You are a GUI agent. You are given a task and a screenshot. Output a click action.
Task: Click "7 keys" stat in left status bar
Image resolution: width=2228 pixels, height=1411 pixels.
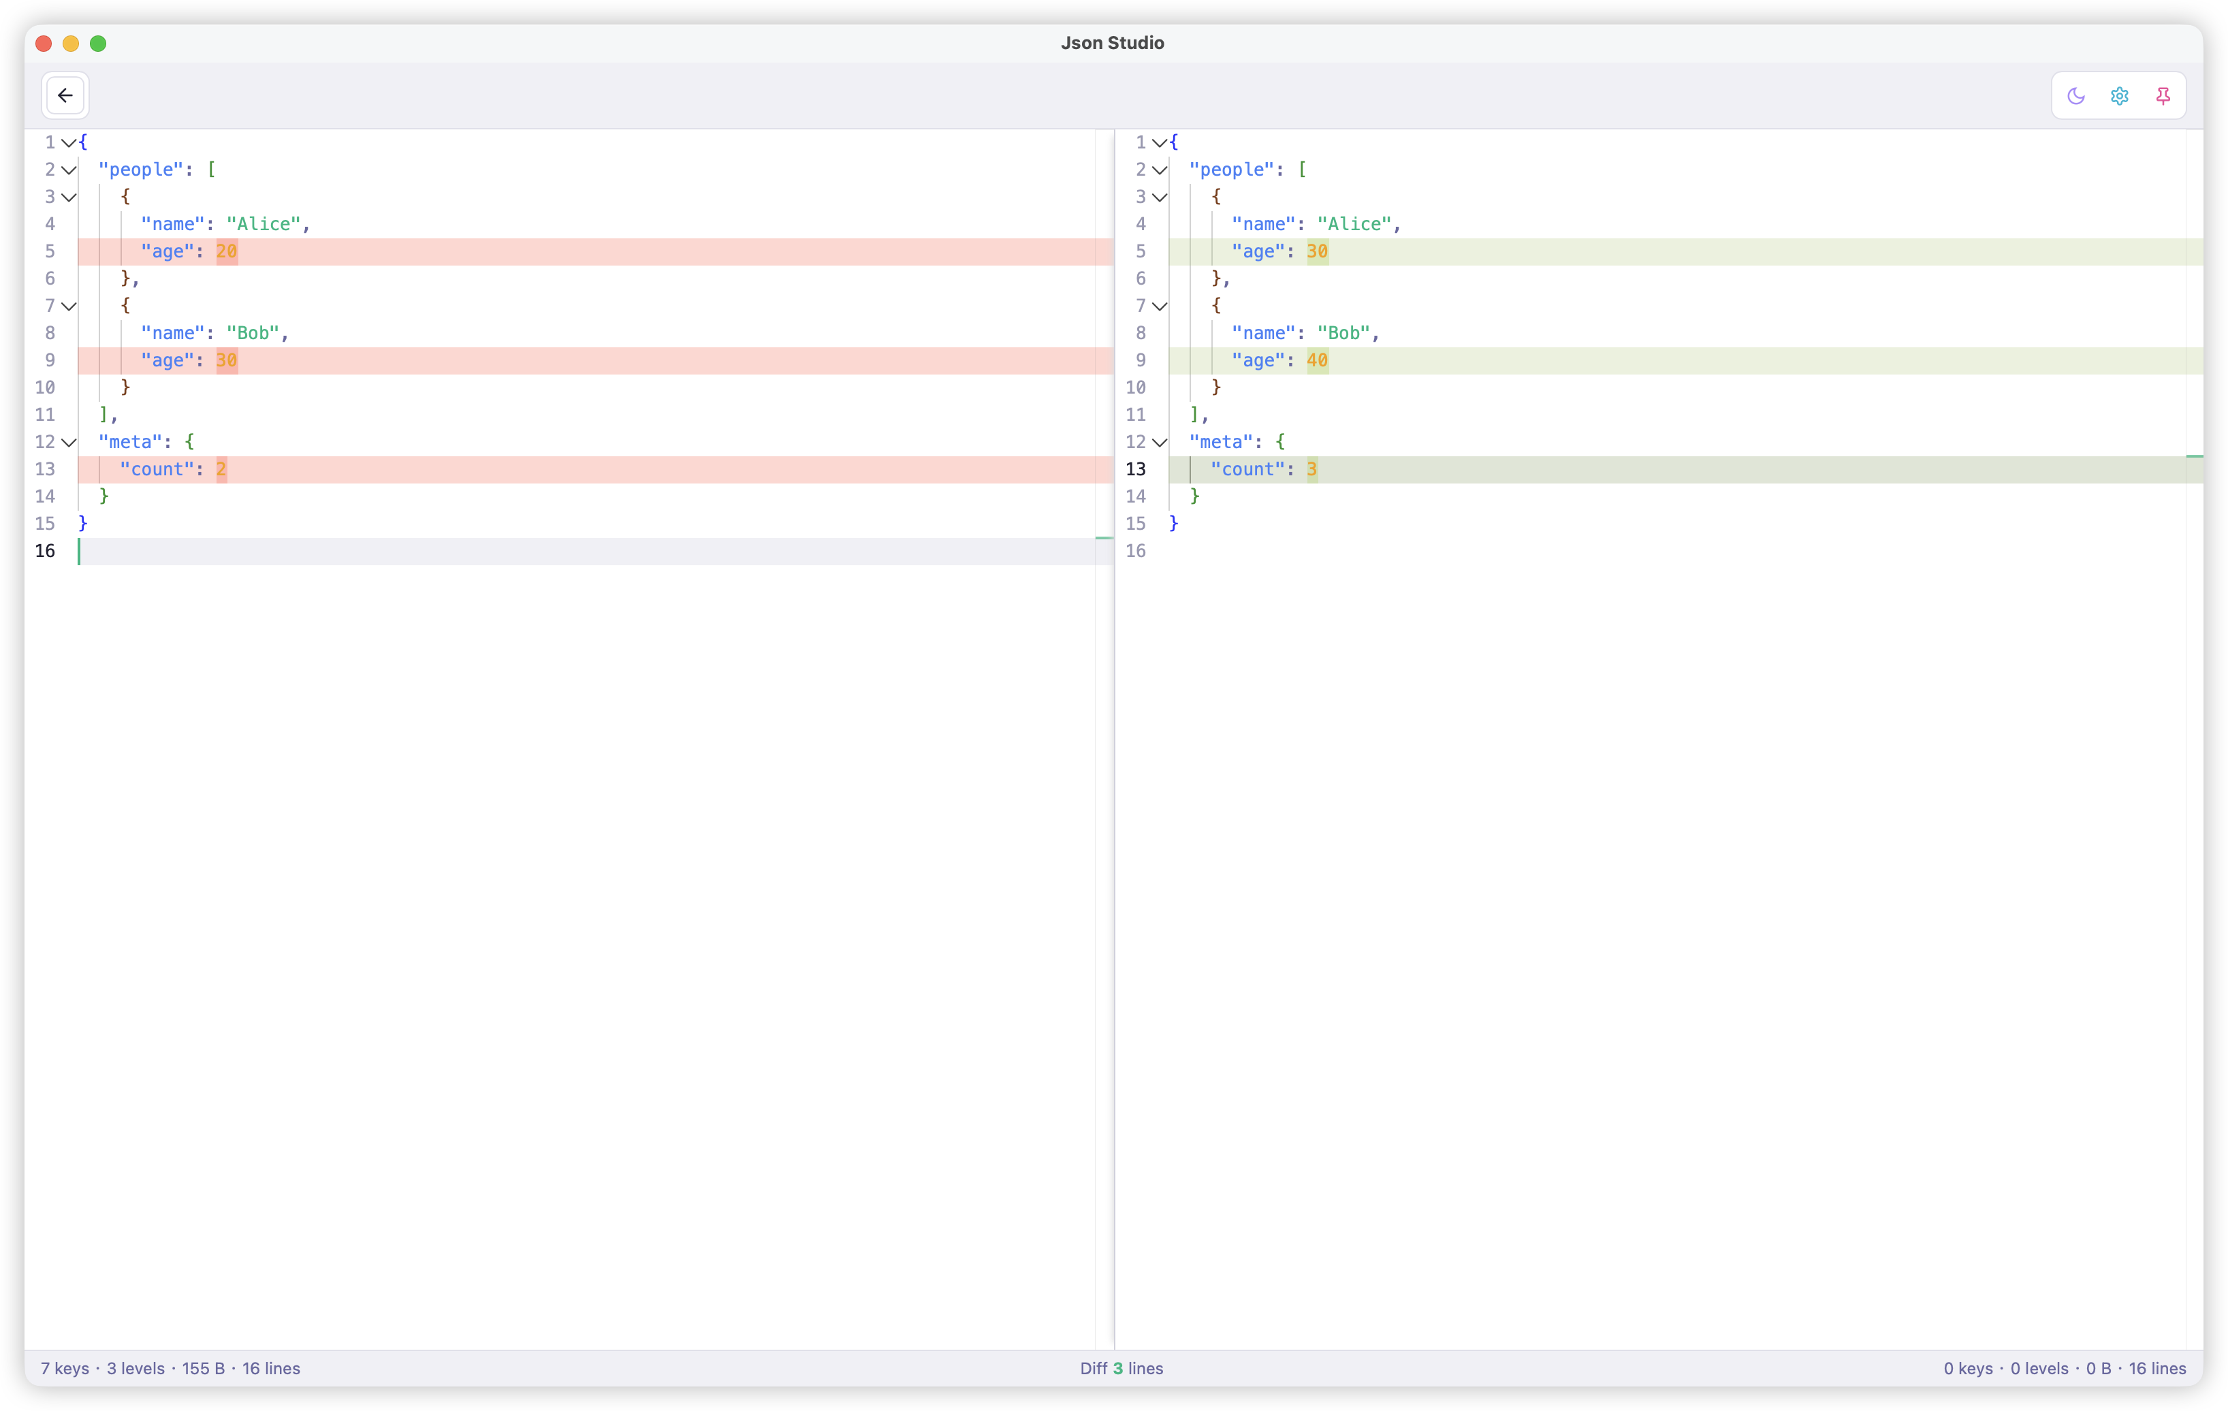(x=65, y=1369)
